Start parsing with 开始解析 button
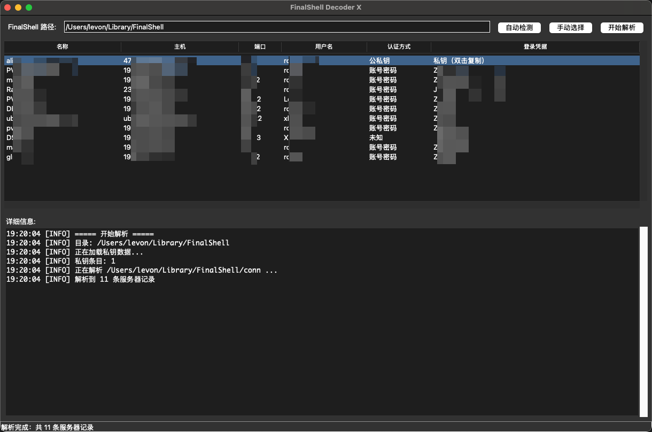Image resolution: width=652 pixels, height=432 pixels. [x=622, y=27]
